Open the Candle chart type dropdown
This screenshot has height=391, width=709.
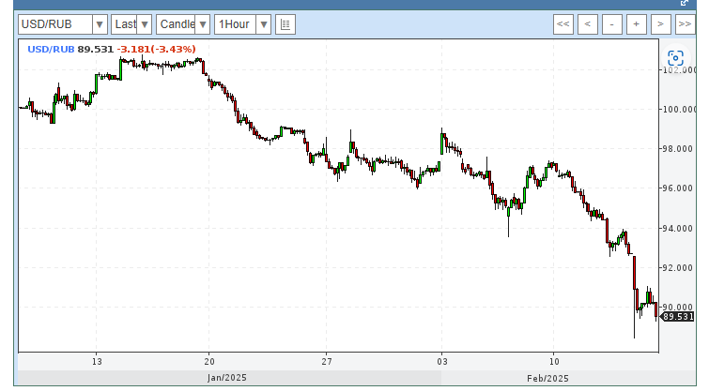click(x=203, y=24)
